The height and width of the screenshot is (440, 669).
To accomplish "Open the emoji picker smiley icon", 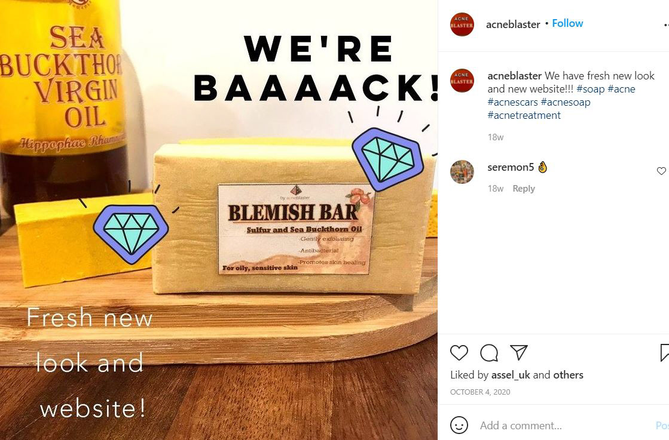I will pos(459,425).
